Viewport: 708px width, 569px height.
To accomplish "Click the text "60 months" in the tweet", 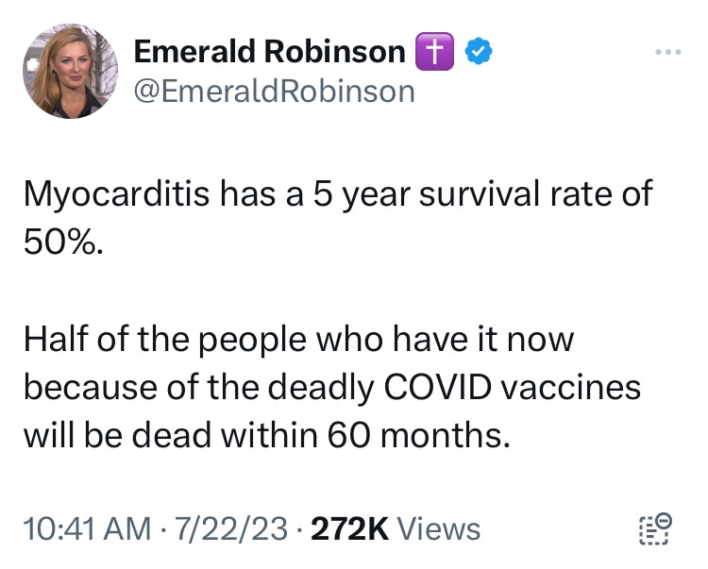I will tap(417, 434).
